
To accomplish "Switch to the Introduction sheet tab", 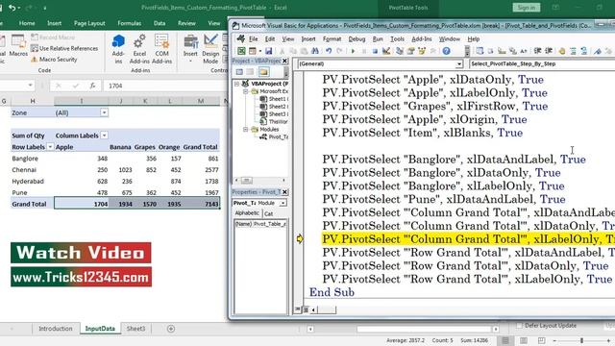I will coord(56,329).
